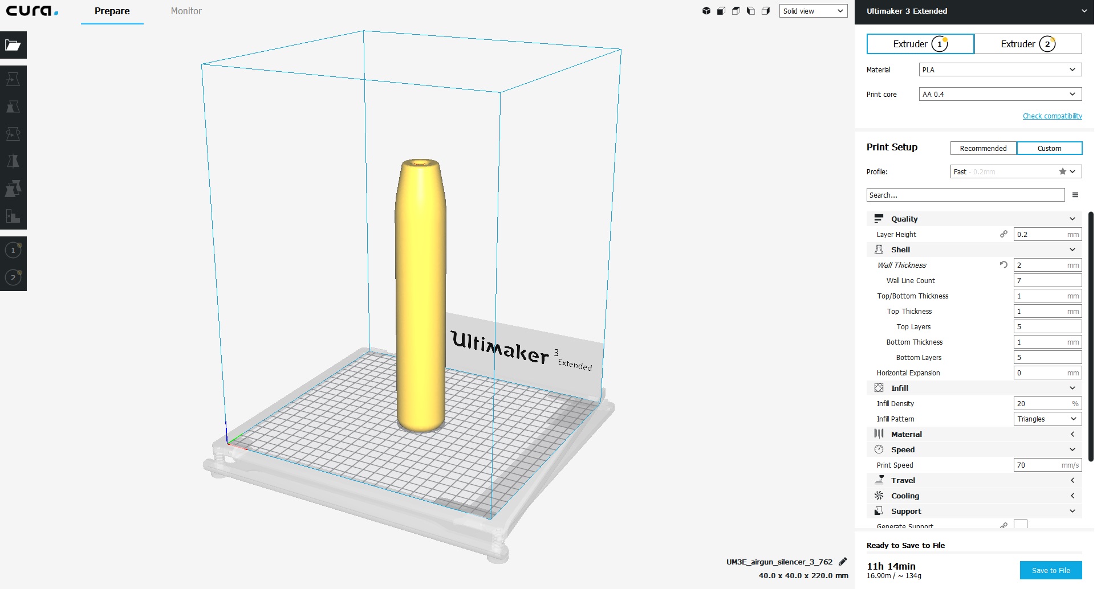
Task: Switch Print Setup to Custom mode
Action: (x=1049, y=148)
